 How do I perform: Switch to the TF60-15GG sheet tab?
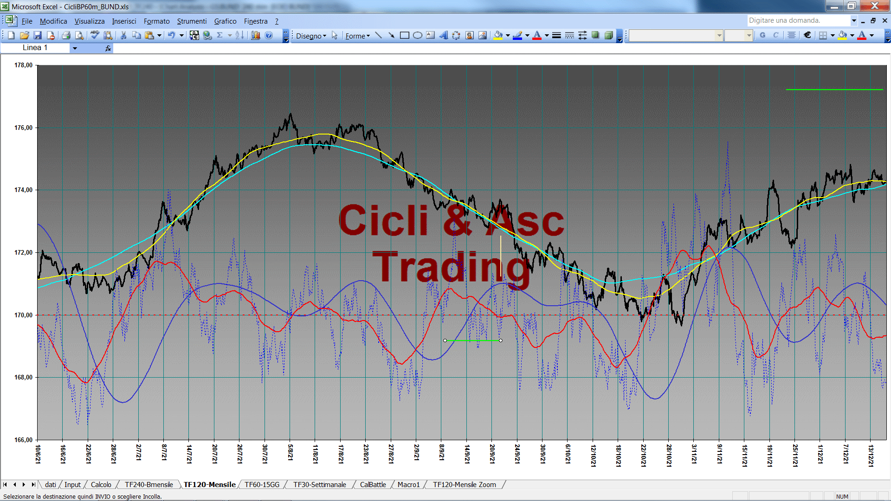click(262, 484)
